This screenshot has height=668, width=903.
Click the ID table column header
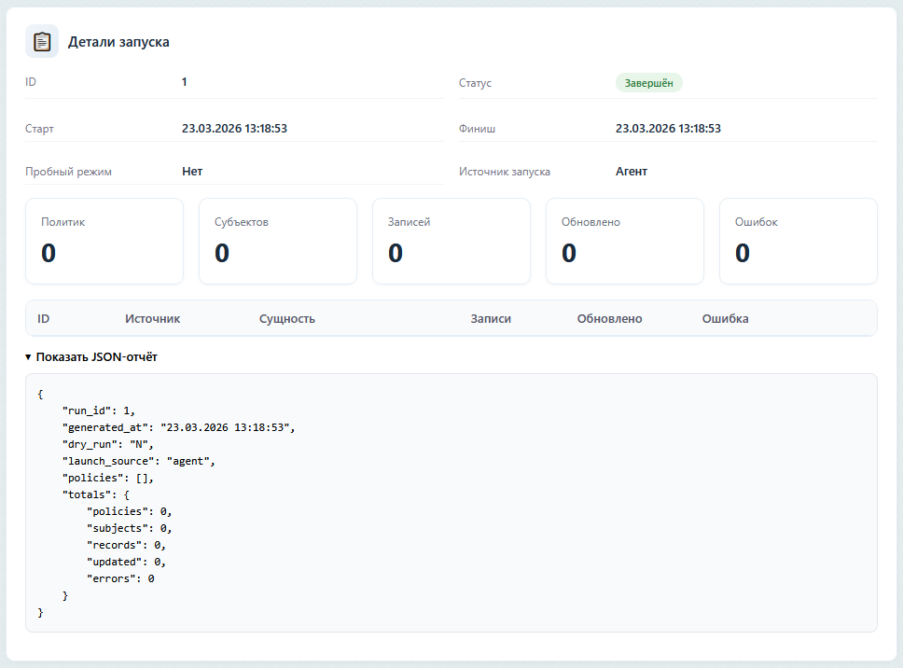point(44,319)
